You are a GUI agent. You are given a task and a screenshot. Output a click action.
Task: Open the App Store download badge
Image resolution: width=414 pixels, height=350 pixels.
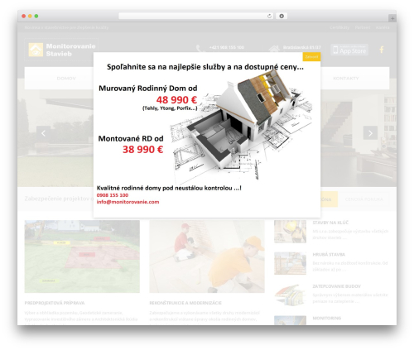coord(349,50)
